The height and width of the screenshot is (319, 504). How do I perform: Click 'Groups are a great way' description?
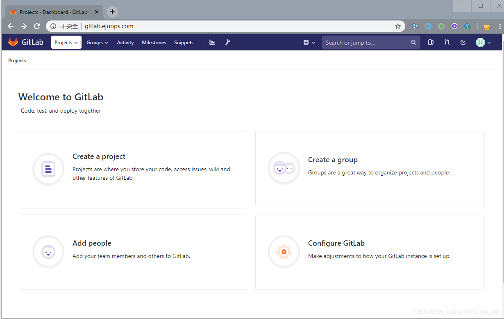coord(379,173)
